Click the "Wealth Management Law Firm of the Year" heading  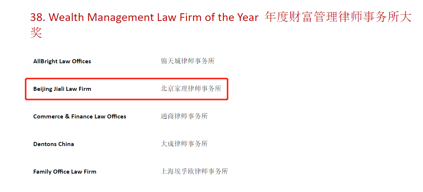click(153, 18)
